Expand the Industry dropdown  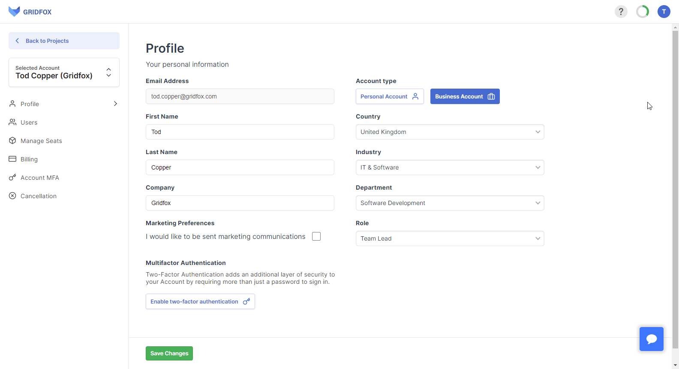[x=450, y=167]
